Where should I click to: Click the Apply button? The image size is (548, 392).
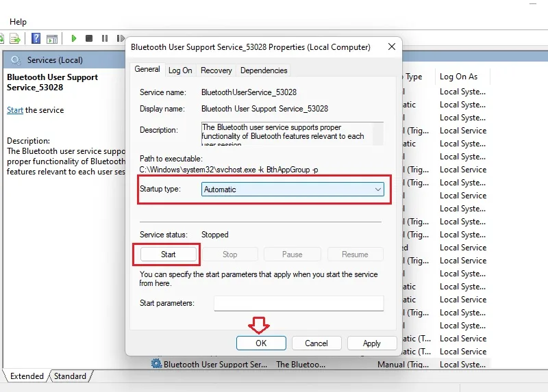tap(372, 343)
